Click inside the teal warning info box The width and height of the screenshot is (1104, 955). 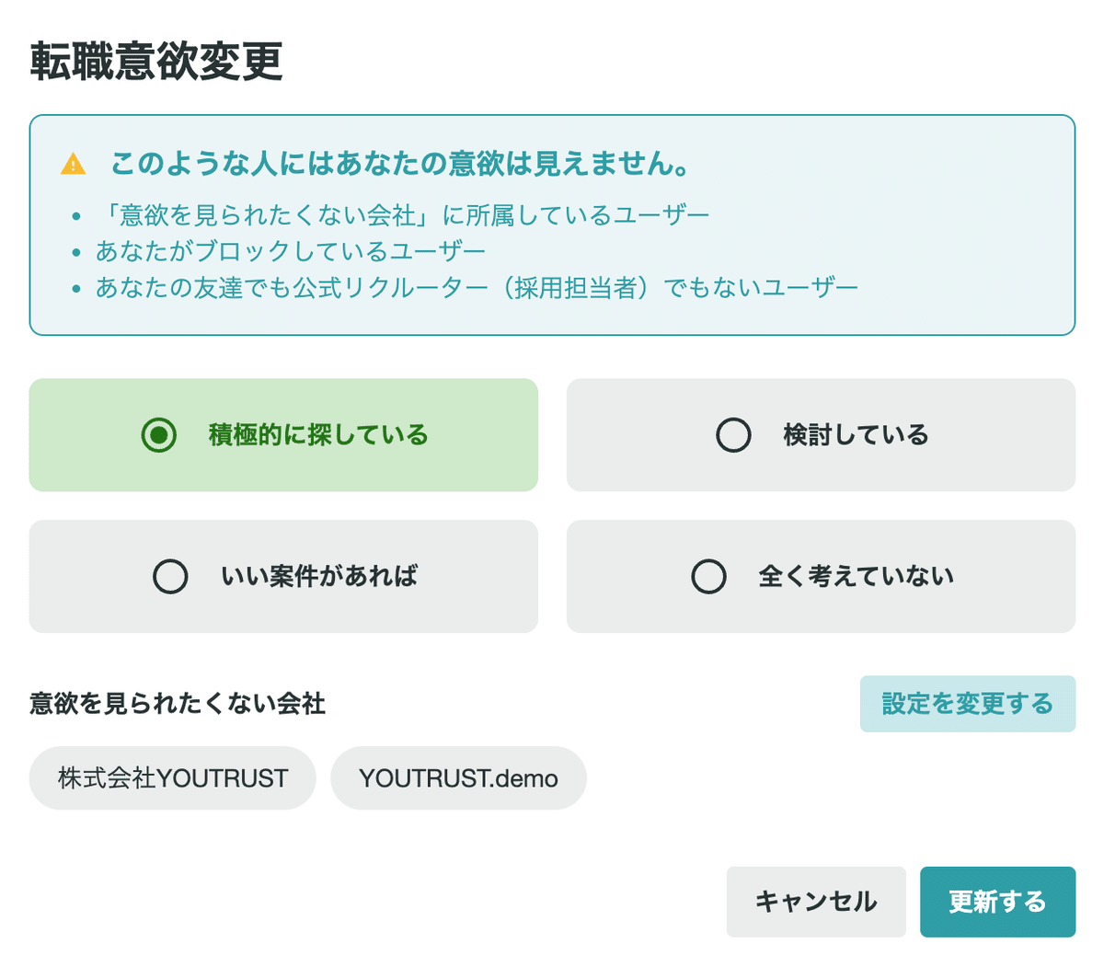point(552,225)
